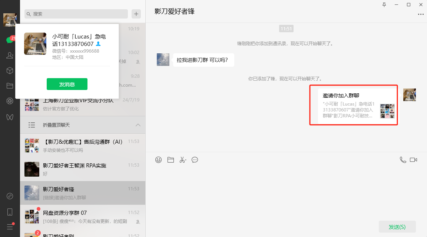This screenshot has width=427, height=237.
Task: Click the sender avatar beside 拉我进影刀群 message
Action: pos(163,60)
